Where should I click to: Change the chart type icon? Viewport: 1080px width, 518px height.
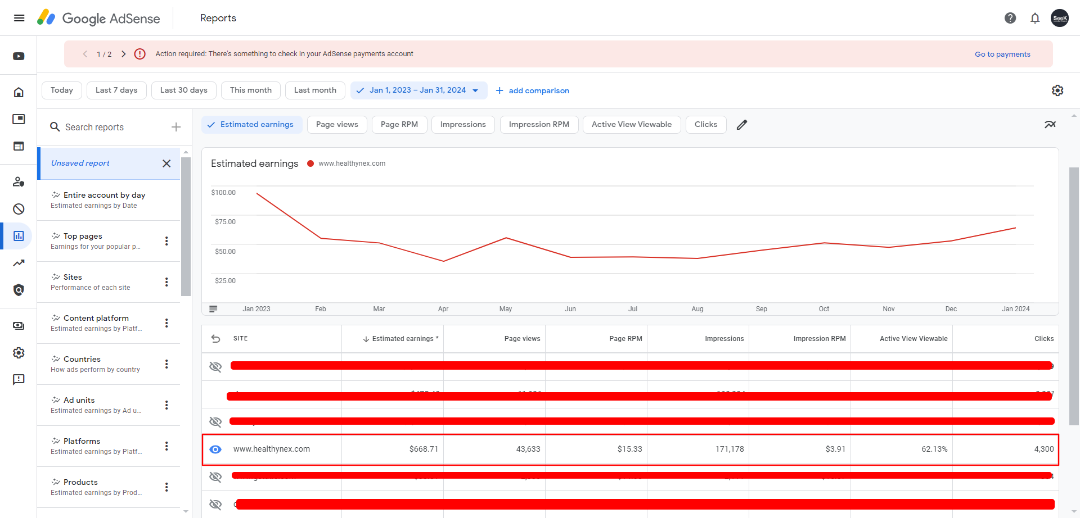(1050, 125)
